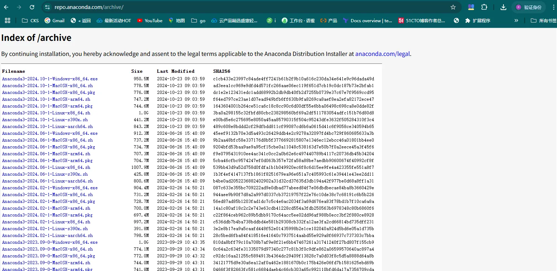Screen dimensions: 557x271
Task: Open the green 'i' bookmark
Action: click(271, 20)
